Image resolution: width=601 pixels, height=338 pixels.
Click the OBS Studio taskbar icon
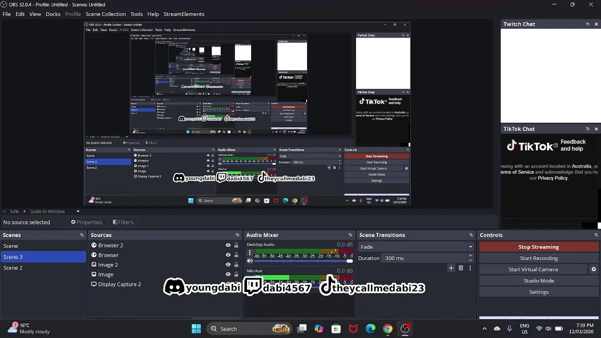[405, 329]
